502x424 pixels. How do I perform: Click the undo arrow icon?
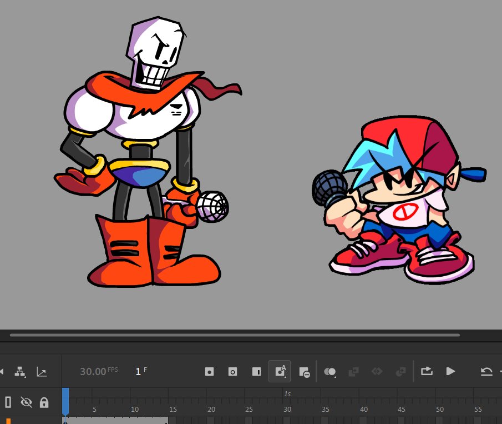[487, 371]
